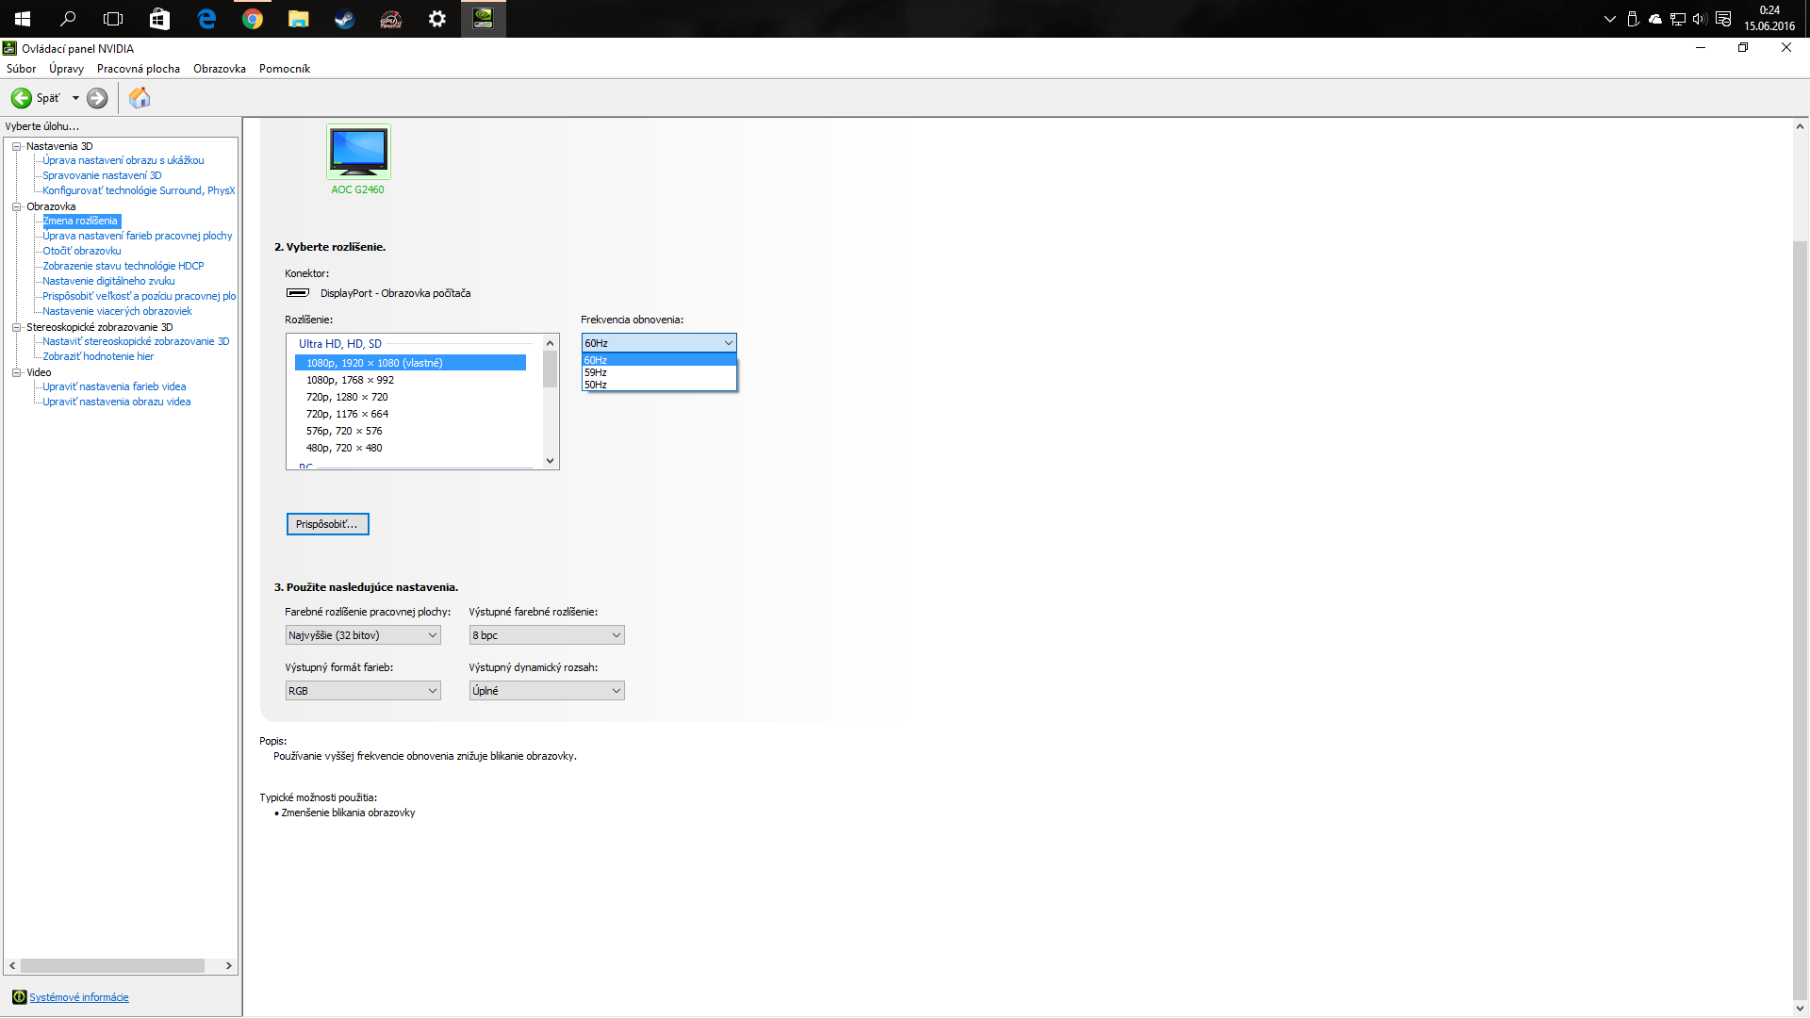Click the network icon in system tray
The height and width of the screenshot is (1018, 1810).
coord(1677,19)
